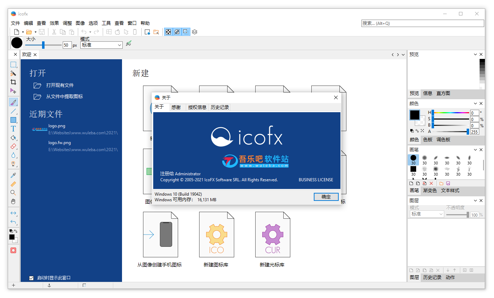Viewport: 494px width, 298px height.
Task: Select the hand pan tool
Action: point(13,201)
